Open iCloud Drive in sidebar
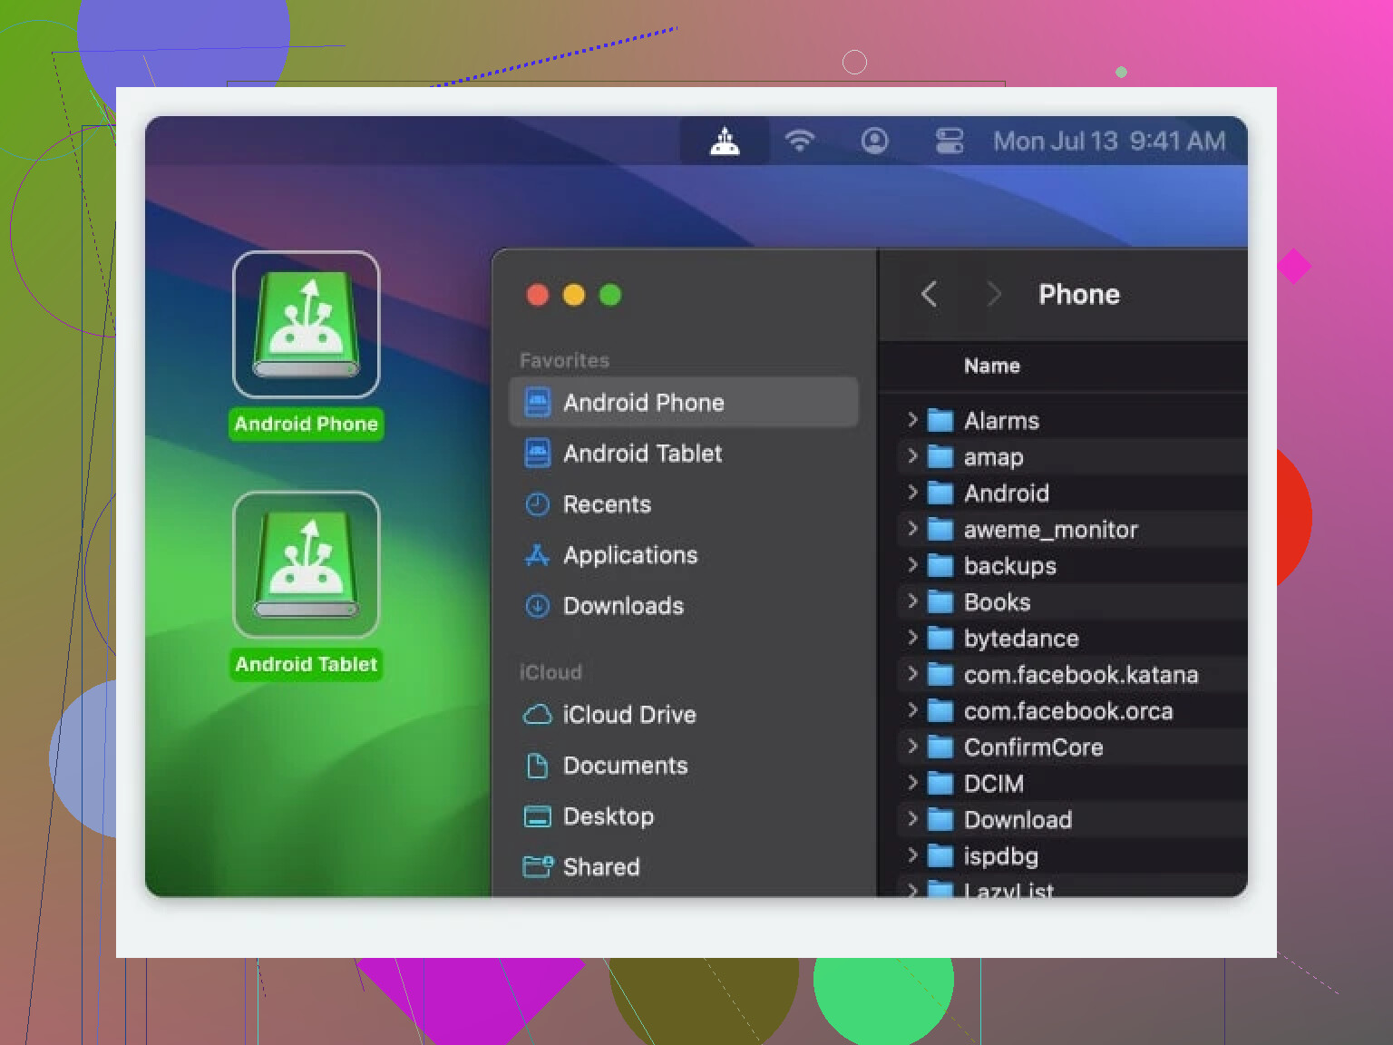The image size is (1393, 1045). click(x=628, y=715)
